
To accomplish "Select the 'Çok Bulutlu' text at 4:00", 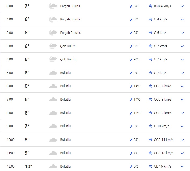I will click(69, 59).
